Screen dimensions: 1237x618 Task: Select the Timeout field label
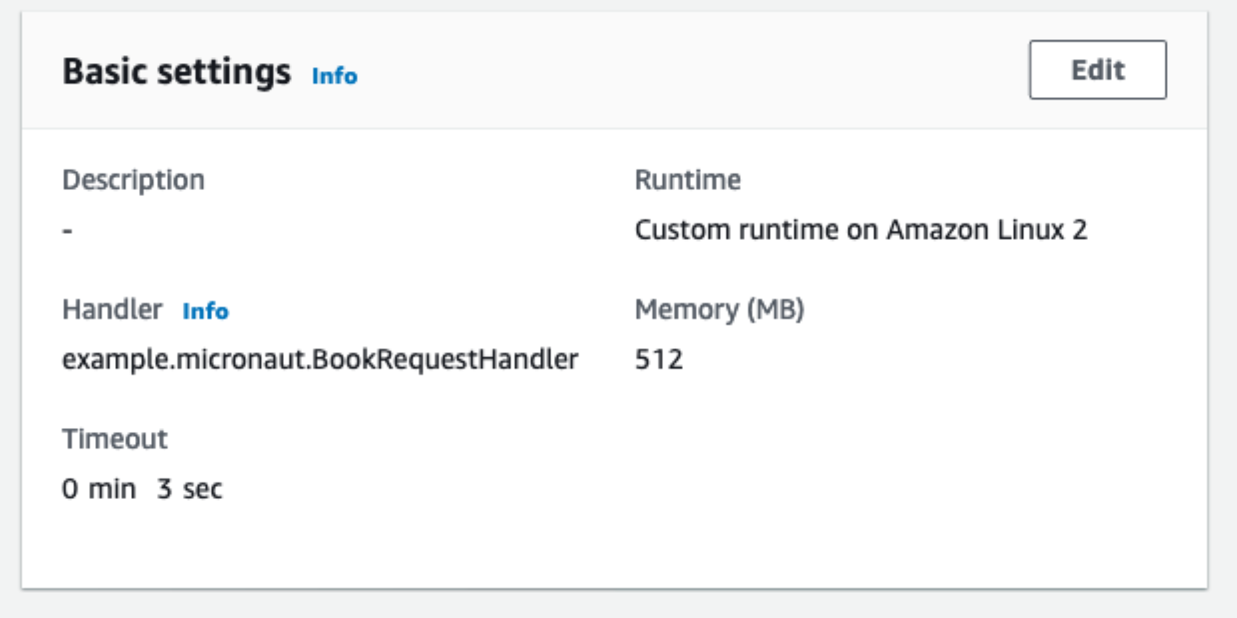[x=114, y=439]
